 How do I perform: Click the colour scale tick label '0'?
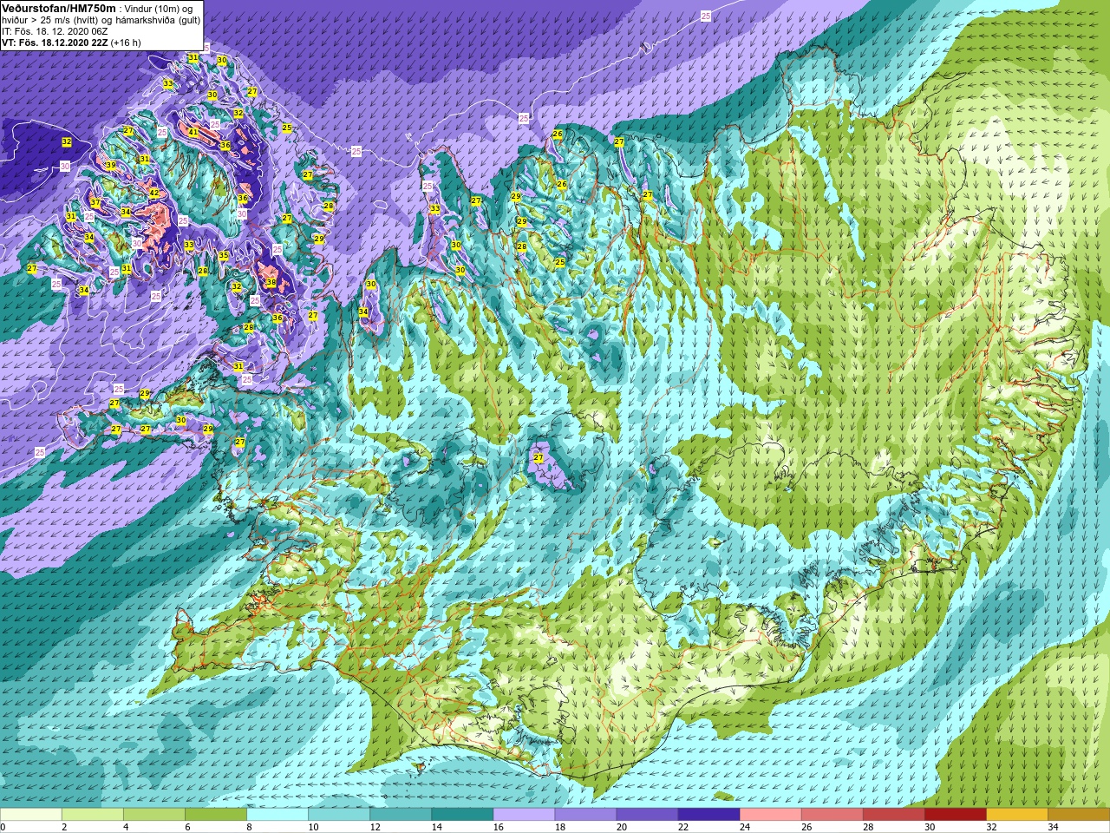pyautogui.click(x=3, y=827)
